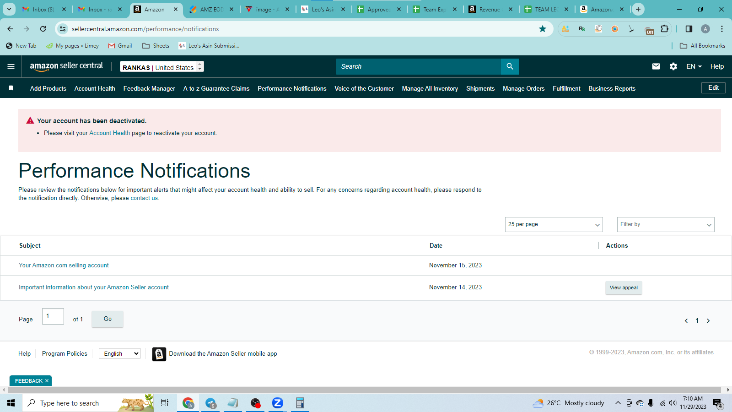Open Manage All Inventory
The image size is (732, 412).
(430, 88)
